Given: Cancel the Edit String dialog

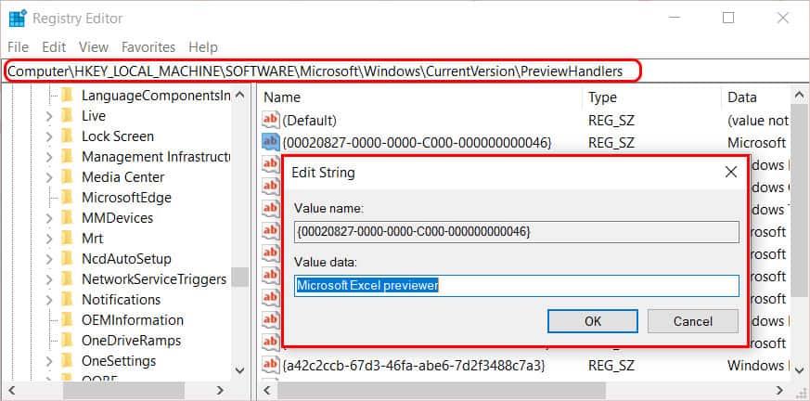Looking at the screenshot, I should tap(693, 321).
